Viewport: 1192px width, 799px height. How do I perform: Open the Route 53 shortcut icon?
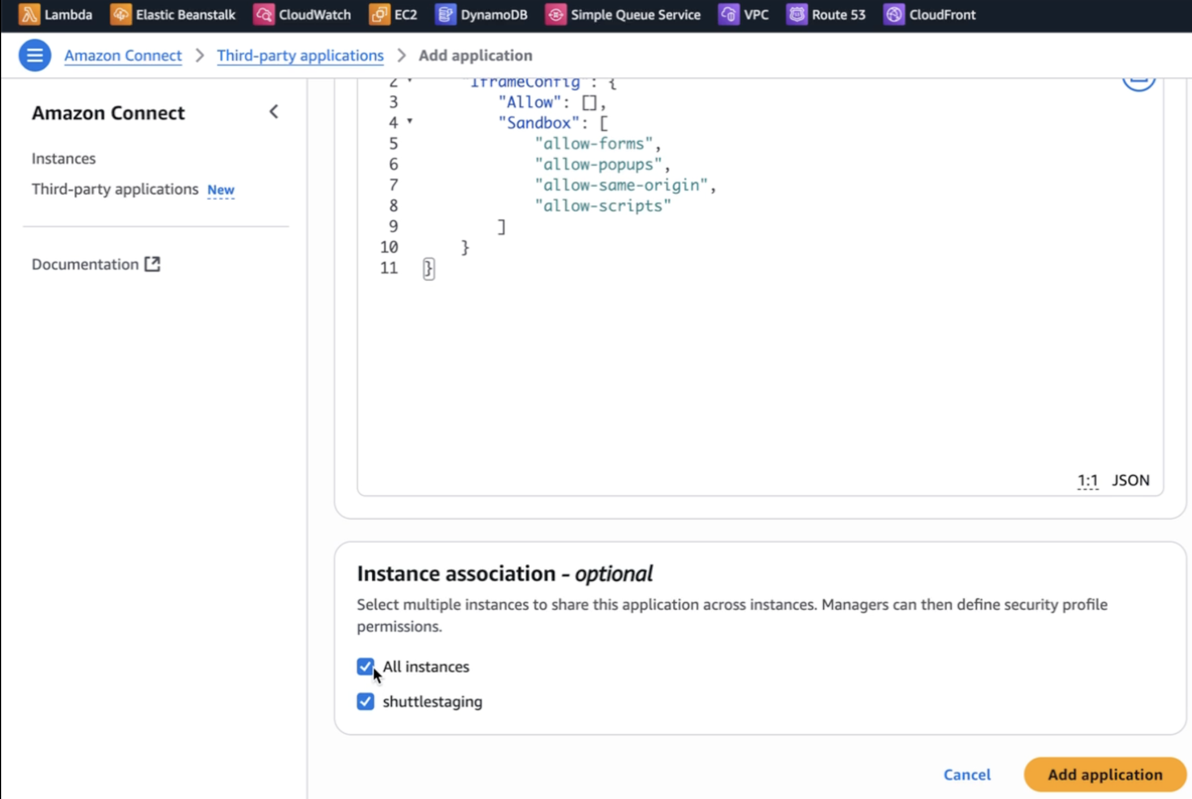797,15
